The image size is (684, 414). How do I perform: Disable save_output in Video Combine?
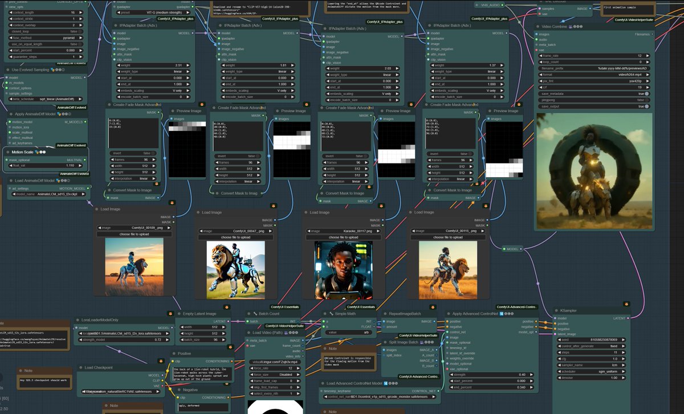pos(594,106)
